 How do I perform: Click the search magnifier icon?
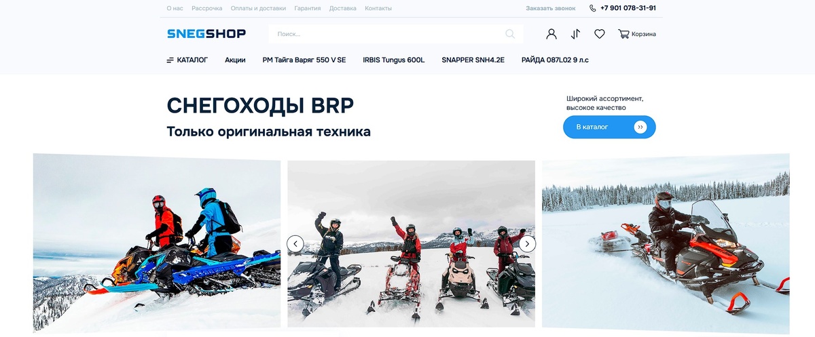(510, 34)
